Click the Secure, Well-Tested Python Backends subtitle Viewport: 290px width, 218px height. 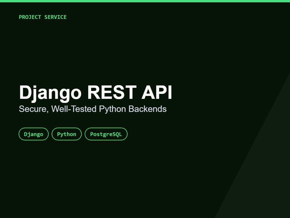[x=93, y=109]
